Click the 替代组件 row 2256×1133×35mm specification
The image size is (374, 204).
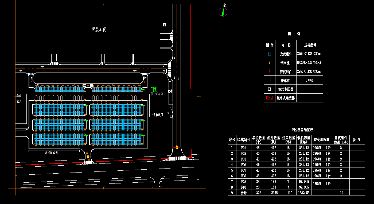tap(309, 71)
